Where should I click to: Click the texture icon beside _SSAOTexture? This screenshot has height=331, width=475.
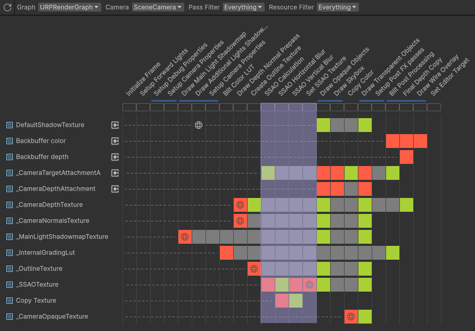(9, 285)
